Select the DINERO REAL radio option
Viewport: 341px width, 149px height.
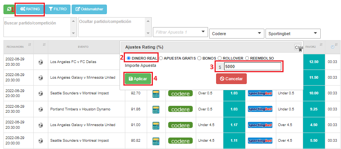pyautogui.click(x=128, y=58)
